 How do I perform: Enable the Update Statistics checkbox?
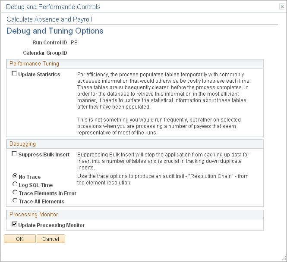[14, 73]
